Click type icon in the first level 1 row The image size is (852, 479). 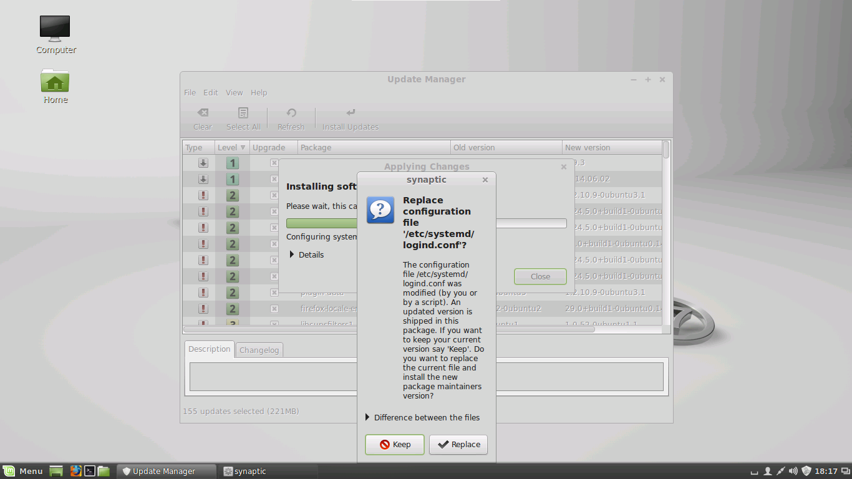point(203,163)
